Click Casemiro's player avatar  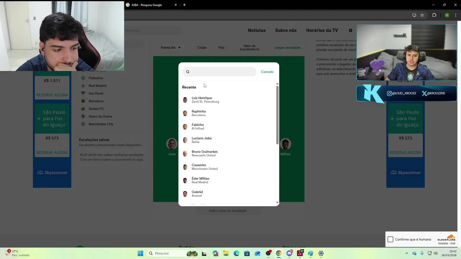click(x=185, y=167)
